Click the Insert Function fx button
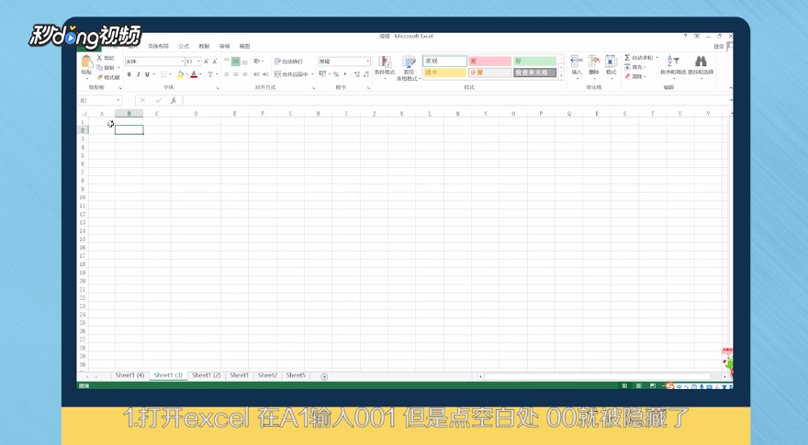808x445 pixels. pyautogui.click(x=174, y=100)
